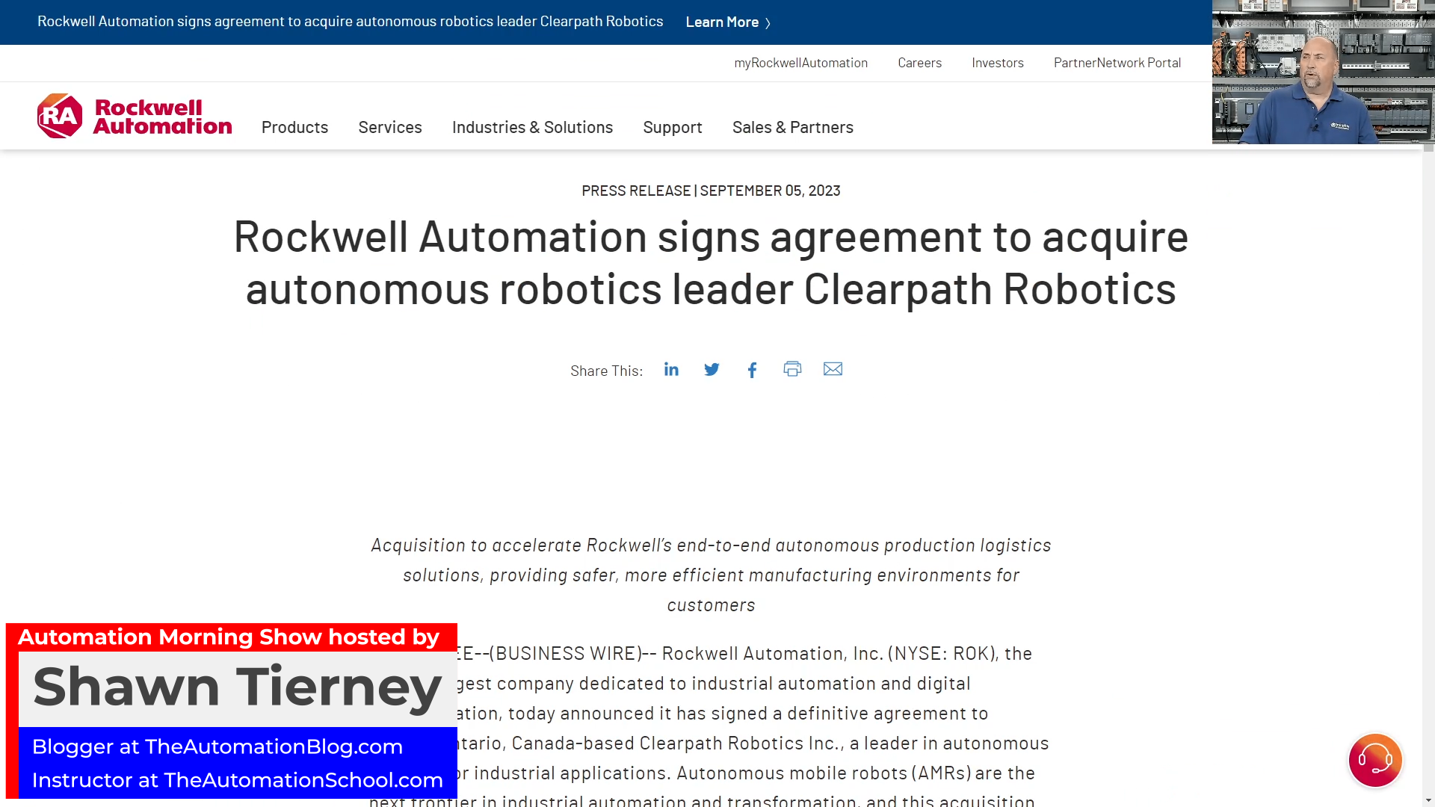Select the Support menu item

pyautogui.click(x=673, y=127)
